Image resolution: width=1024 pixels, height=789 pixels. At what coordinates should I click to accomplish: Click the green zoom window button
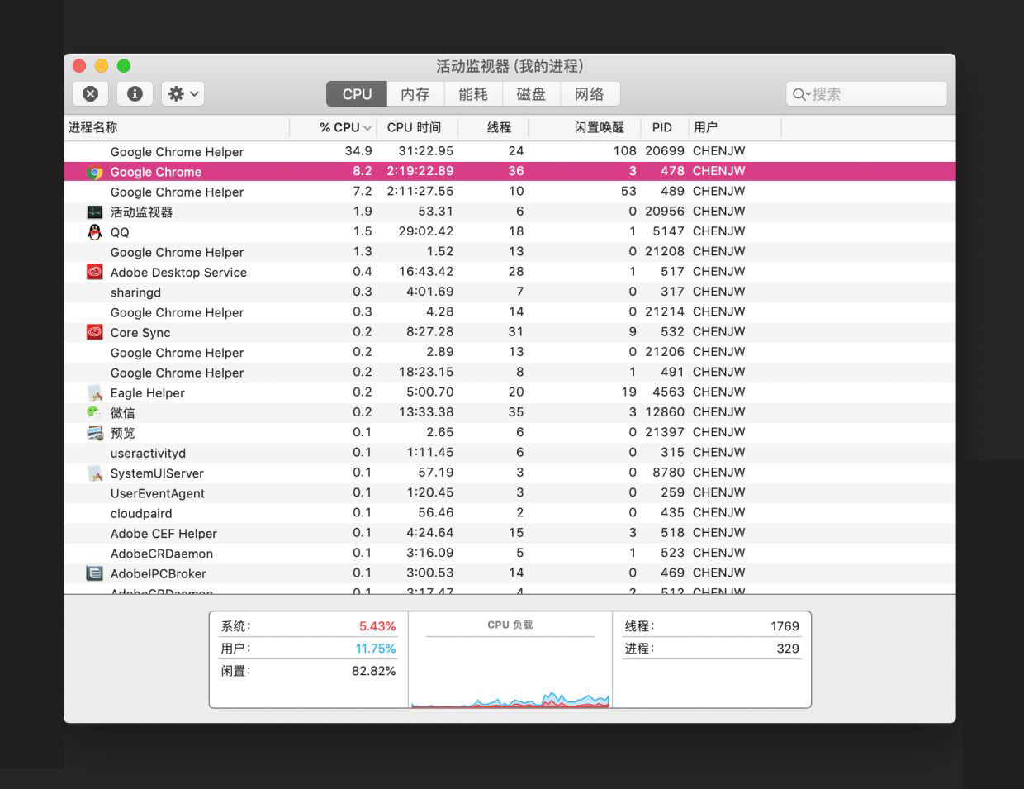pyautogui.click(x=124, y=66)
